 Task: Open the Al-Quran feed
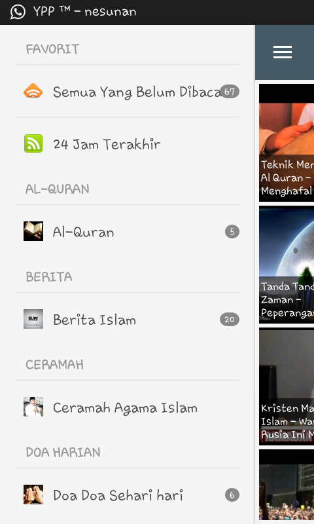pos(128,232)
